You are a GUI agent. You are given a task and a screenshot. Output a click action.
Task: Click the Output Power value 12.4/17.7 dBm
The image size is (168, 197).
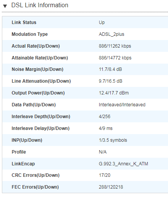tap(114, 93)
